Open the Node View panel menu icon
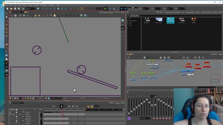Image resolution: width=223 pixels, height=125 pixels. click(x=128, y=54)
